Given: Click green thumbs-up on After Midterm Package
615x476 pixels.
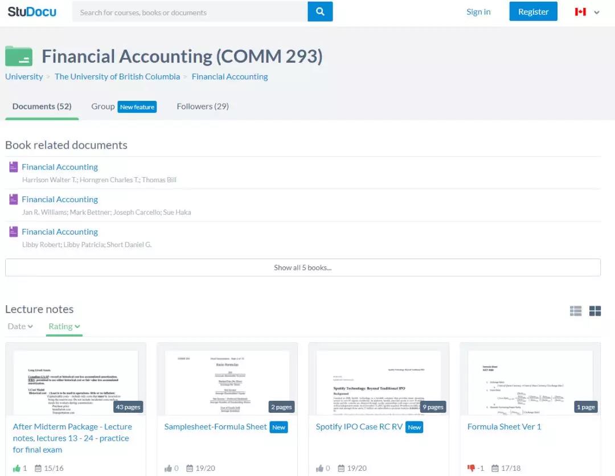Looking at the screenshot, I should [17, 468].
